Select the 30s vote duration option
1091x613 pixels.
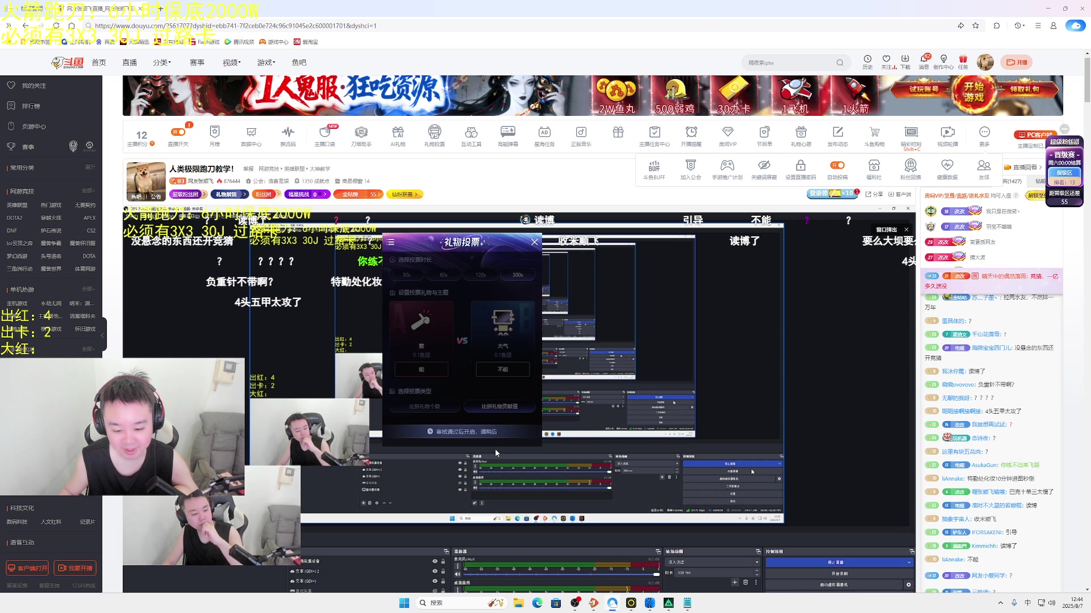[406, 275]
